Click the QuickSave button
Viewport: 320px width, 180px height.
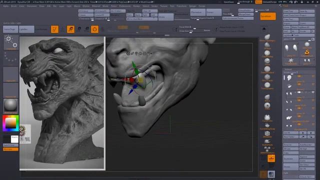point(229,2)
